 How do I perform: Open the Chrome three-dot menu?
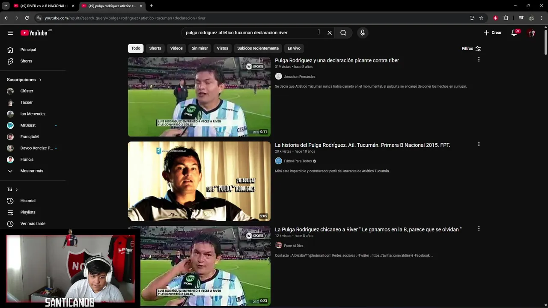tap(542, 18)
